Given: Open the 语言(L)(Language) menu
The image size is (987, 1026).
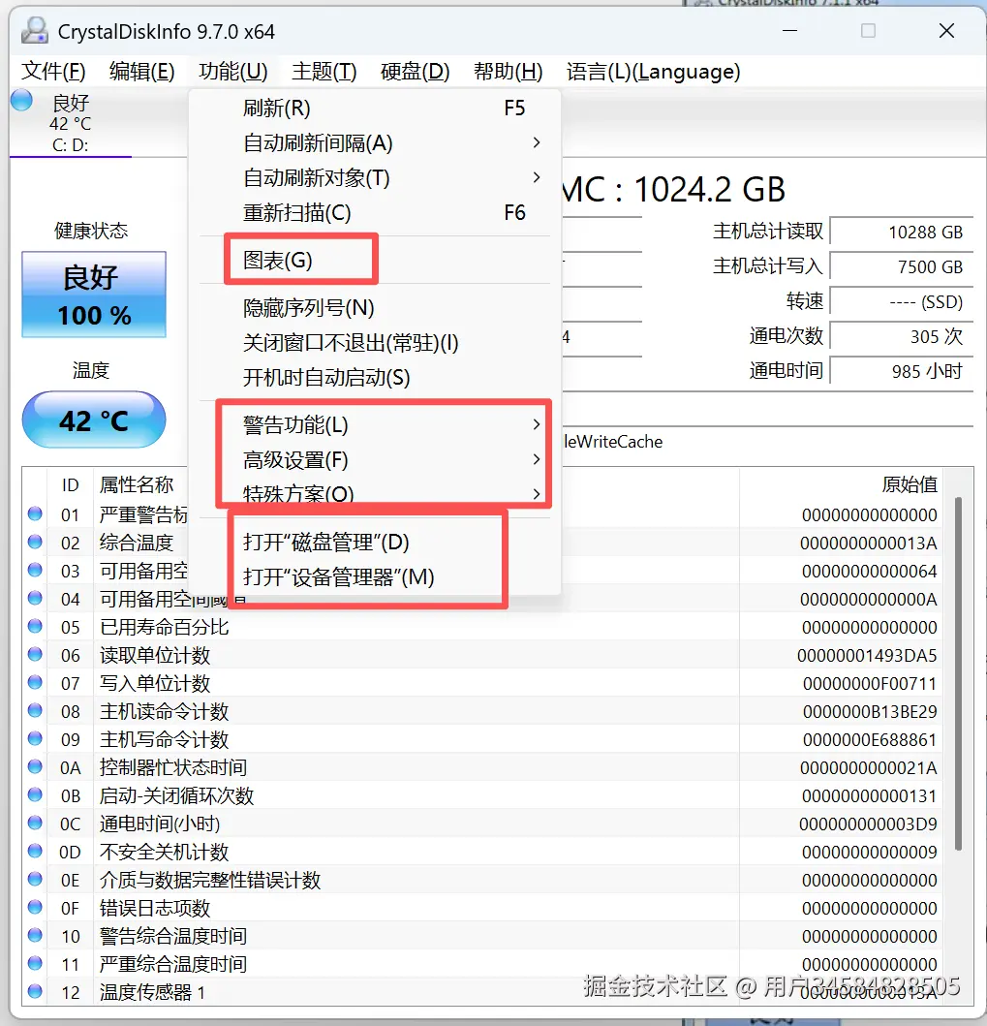Looking at the screenshot, I should pyautogui.click(x=654, y=72).
